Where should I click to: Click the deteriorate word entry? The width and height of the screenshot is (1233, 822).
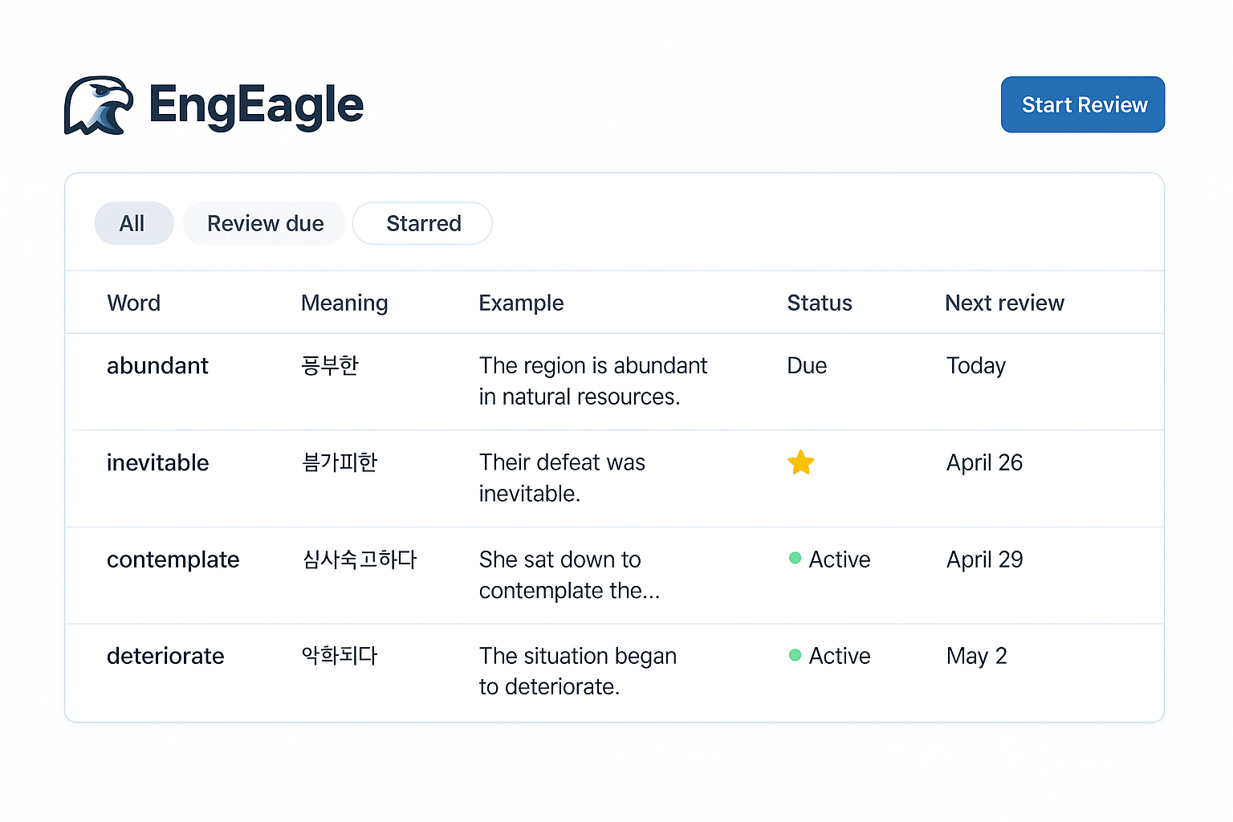tap(165, 656)
